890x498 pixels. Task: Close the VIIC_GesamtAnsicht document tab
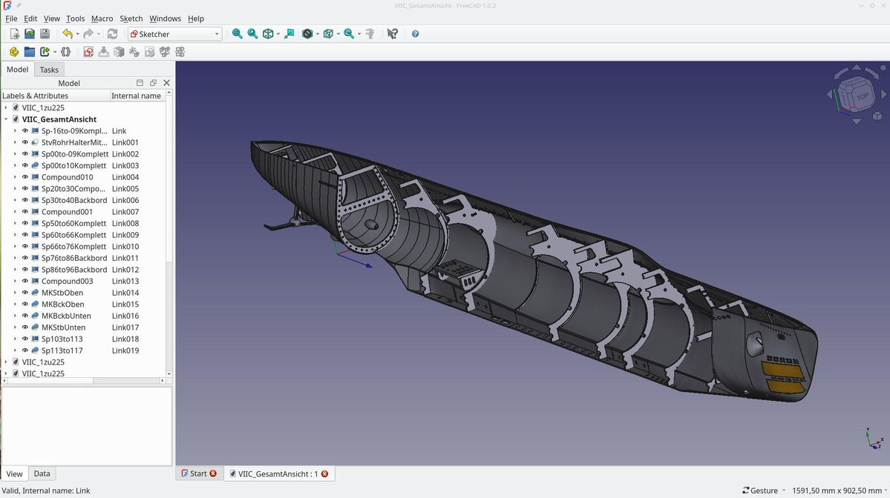pyautogui.click(x=324, y=474)
